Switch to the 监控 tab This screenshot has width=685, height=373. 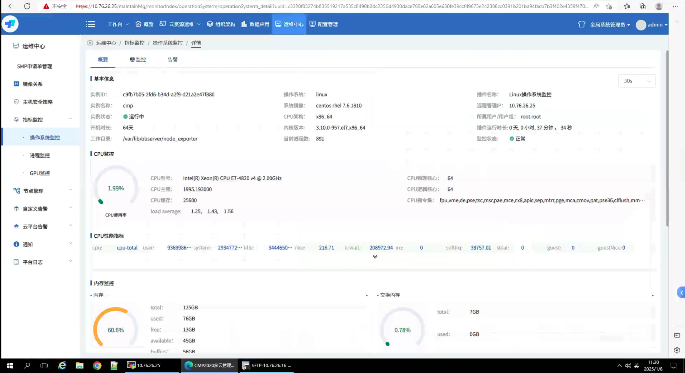(138, 59)
